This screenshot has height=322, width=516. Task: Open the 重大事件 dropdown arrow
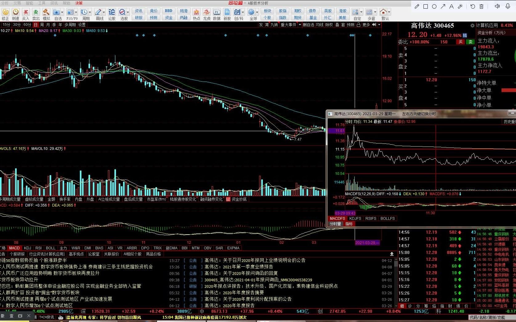pos(300,25)
